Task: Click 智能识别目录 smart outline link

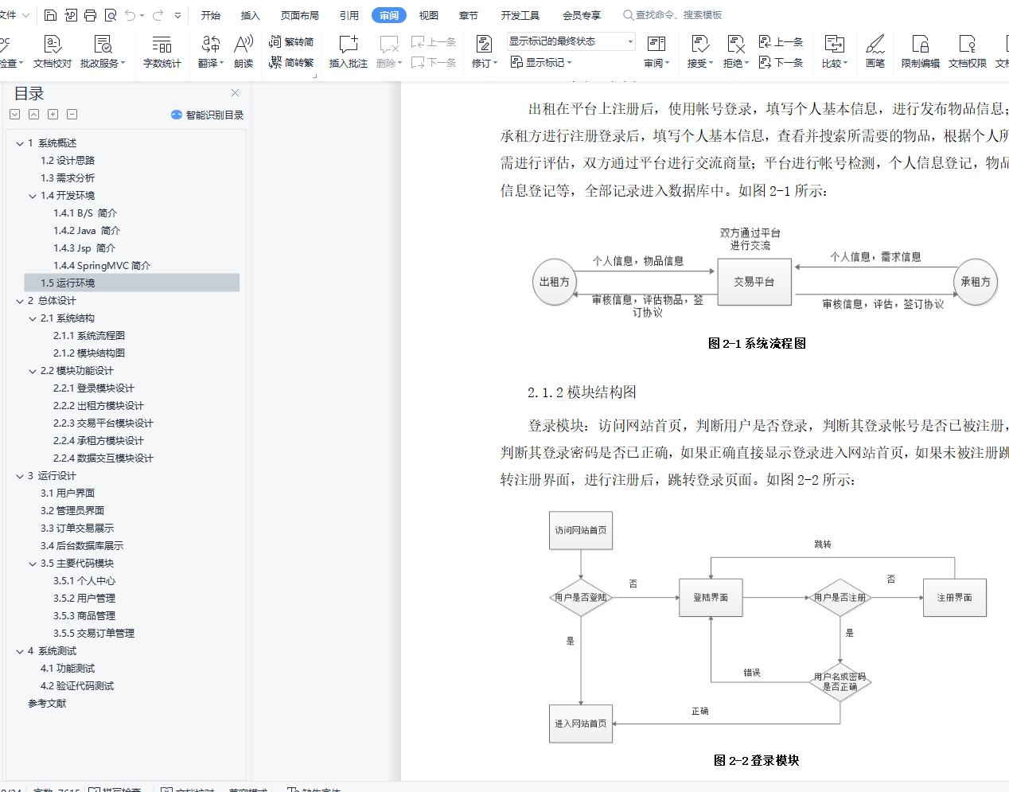Action: coord(208,115)
